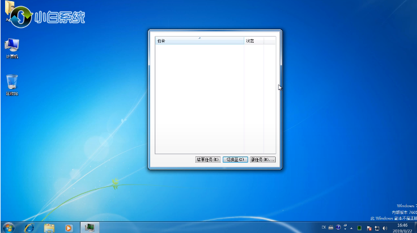417x233 pixels.
Task: Click the volume speaker tray icon
Action: click(x=385, y=228)
